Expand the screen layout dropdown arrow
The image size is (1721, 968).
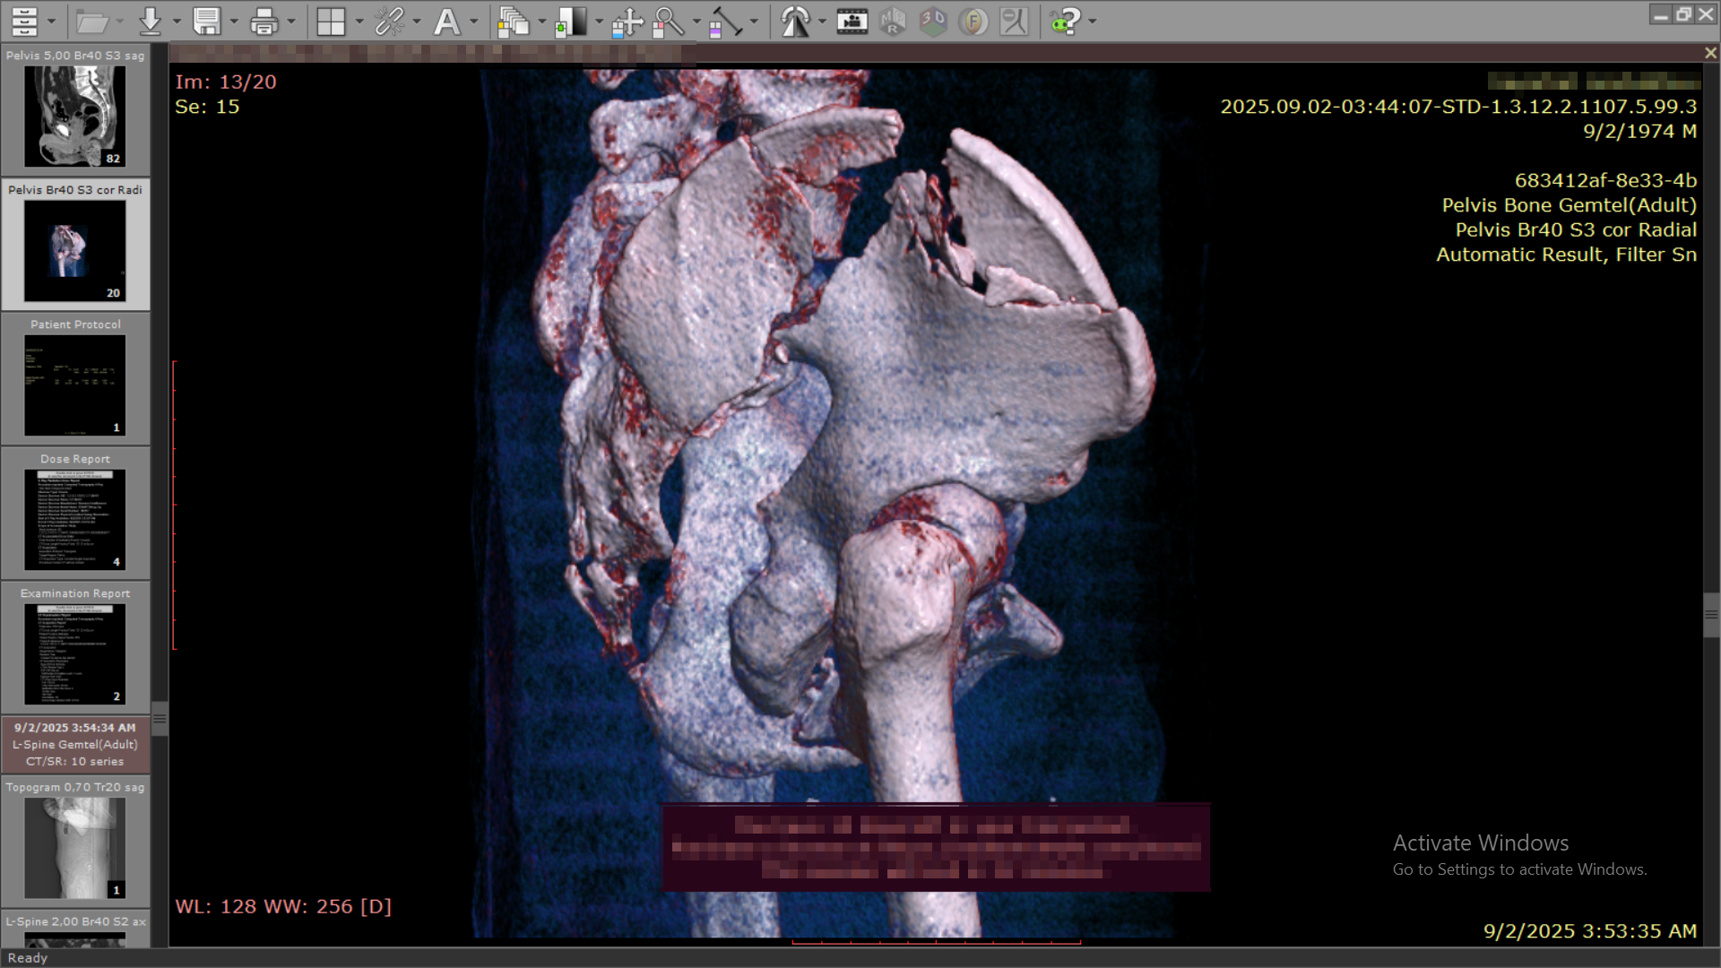(359, 22)
